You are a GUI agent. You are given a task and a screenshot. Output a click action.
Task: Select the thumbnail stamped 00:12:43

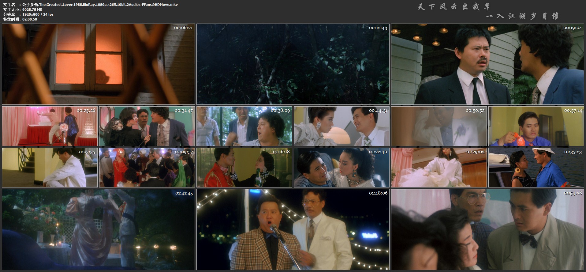(293, 64)
